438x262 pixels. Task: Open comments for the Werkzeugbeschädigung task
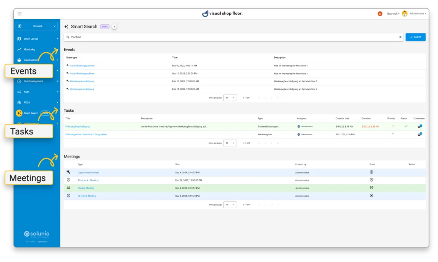point(420,126)
